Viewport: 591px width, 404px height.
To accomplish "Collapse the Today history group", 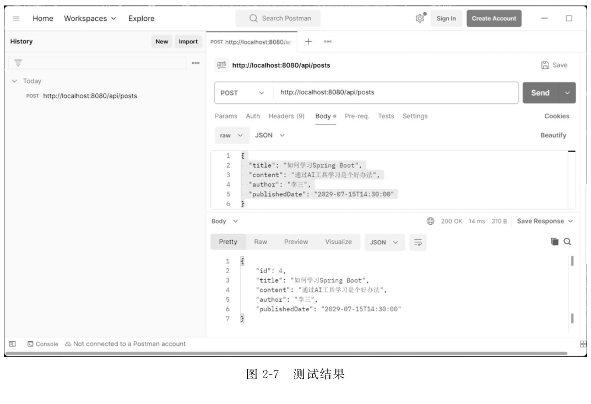I will tap(14, 81).
